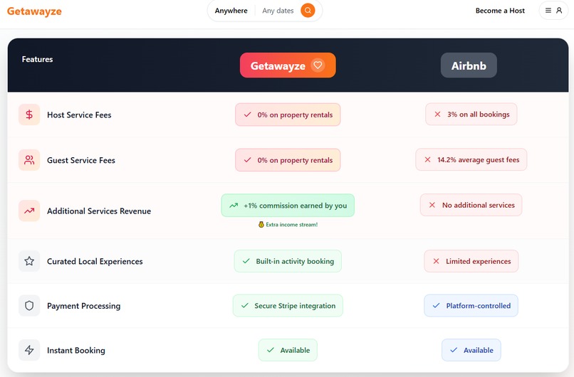Click the 'Limited experiences' badge

(x=471, y=261)
